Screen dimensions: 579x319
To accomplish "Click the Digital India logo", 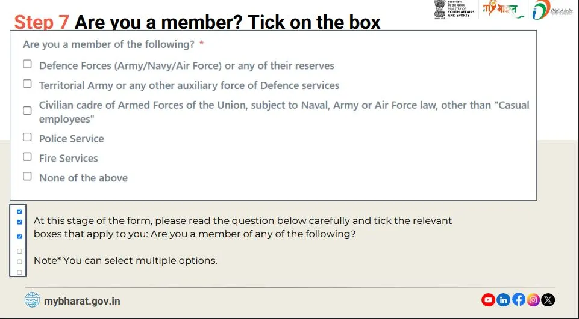I will pos(552,10).
